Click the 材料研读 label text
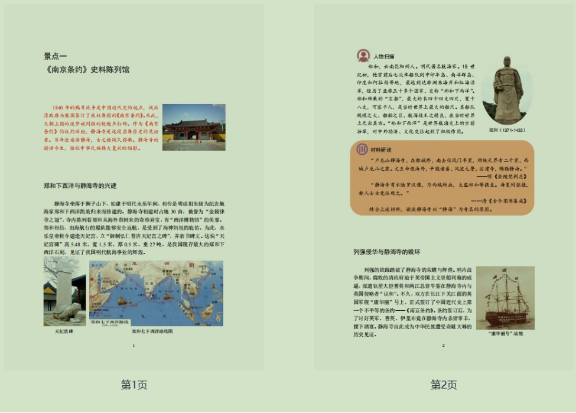This screenshot has height=413, width=576. pyautogui.click(x=381, y=150)
